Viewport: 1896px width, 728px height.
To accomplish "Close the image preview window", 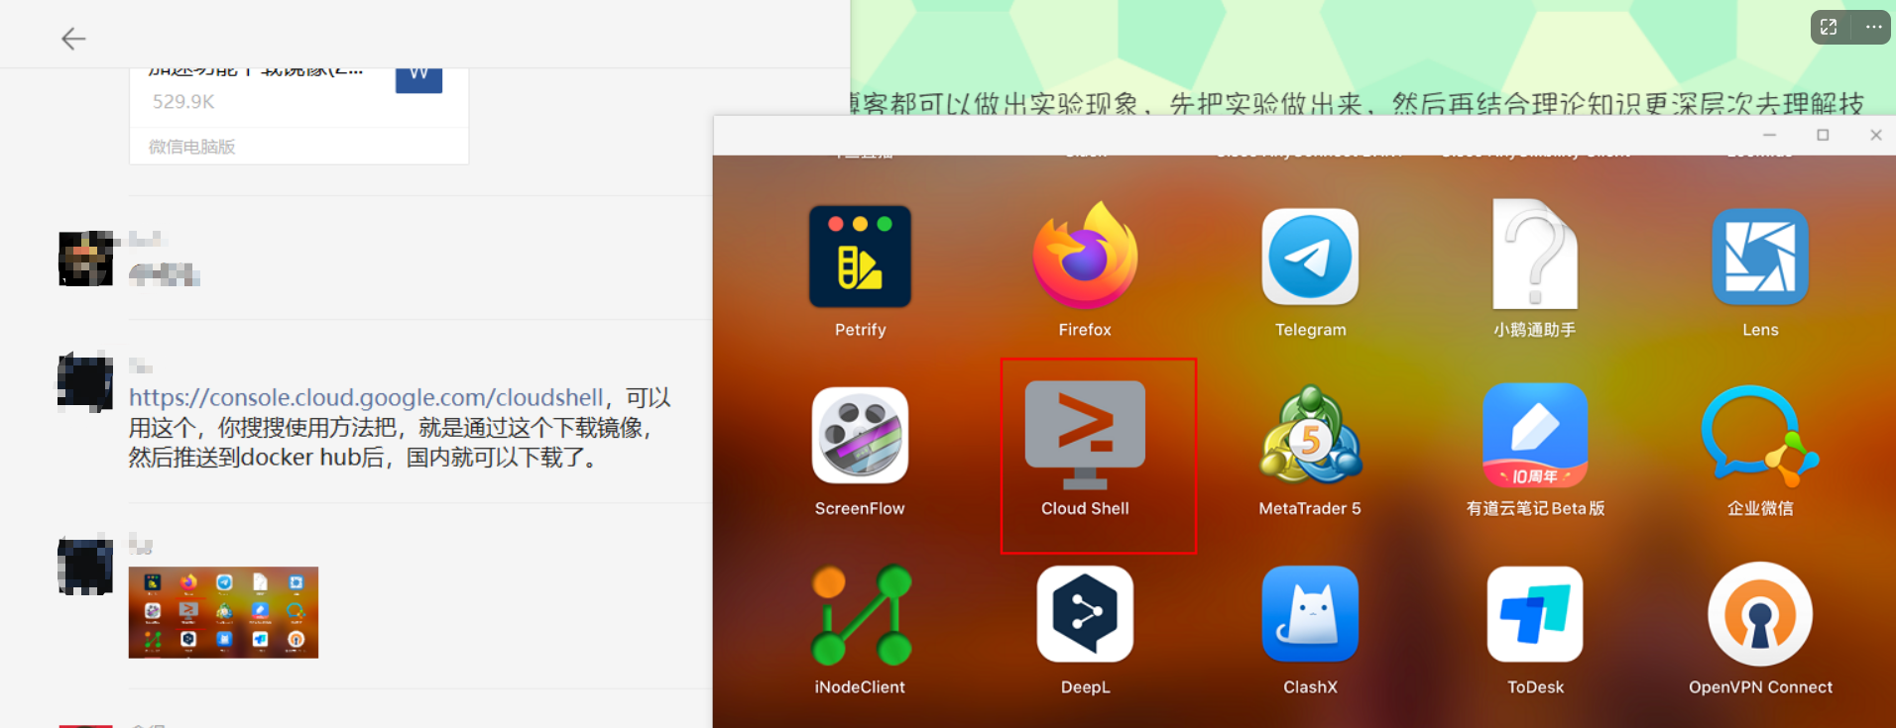I will click(x=1875, y=135).
